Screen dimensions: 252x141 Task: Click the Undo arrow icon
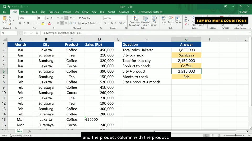(x=9, y=7)
